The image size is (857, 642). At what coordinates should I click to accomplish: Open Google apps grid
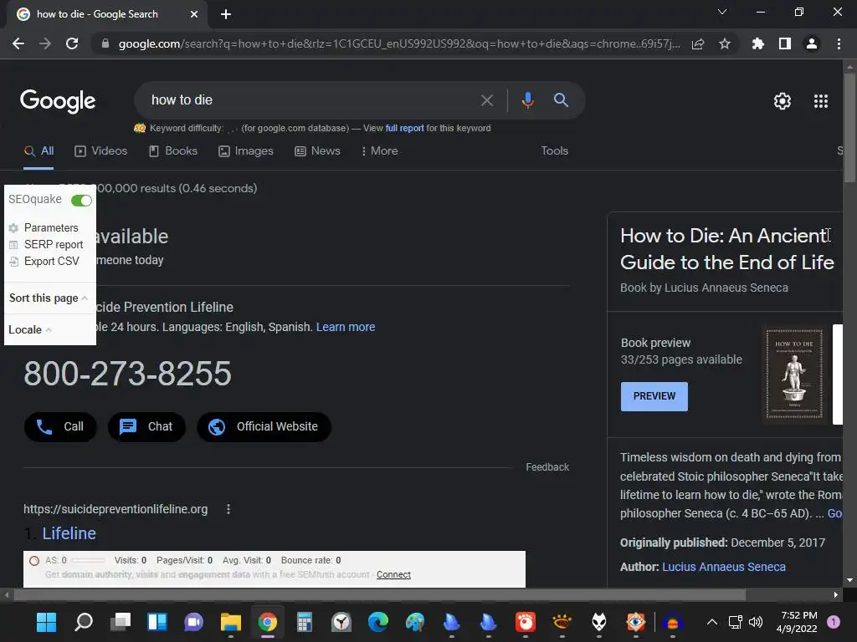coord(821,101)
